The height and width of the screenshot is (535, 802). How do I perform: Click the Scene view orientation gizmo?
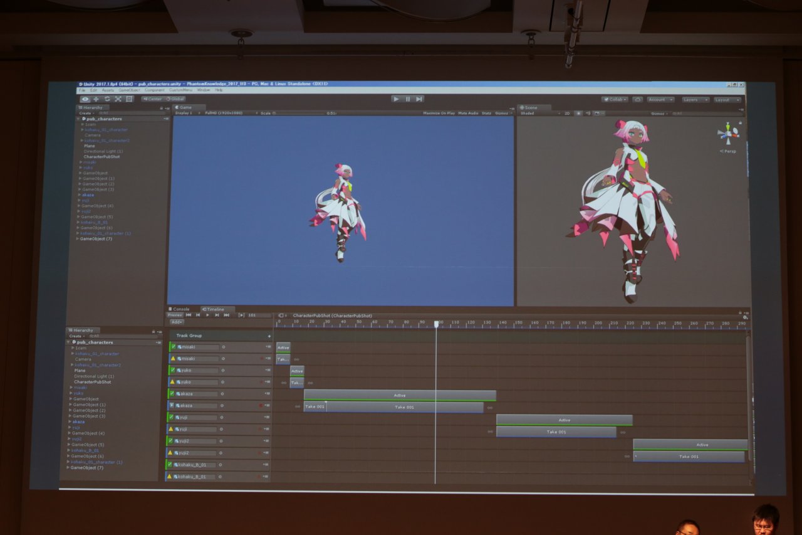tap(728, 134)
